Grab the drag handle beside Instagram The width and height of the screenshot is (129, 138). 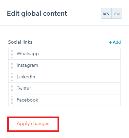click(x=13, y=65)
